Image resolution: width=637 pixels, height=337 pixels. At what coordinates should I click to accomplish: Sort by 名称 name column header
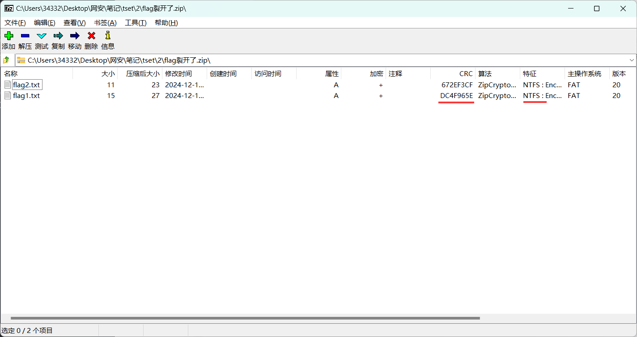coord(11,74)
